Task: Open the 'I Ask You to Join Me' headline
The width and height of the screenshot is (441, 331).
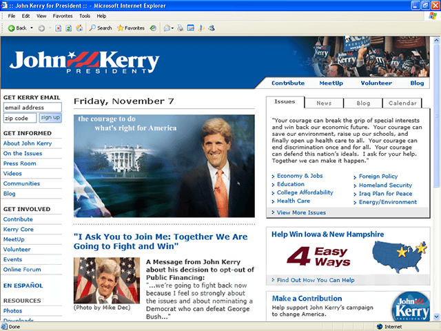Action: [x=161, y=241]
